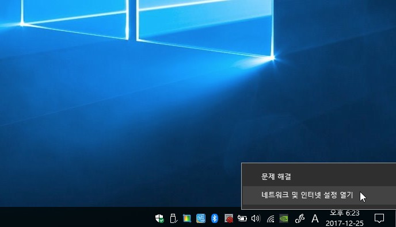Open the Action Center notification icon
This screenshot has width=396, height=227.
click(379, 218)
